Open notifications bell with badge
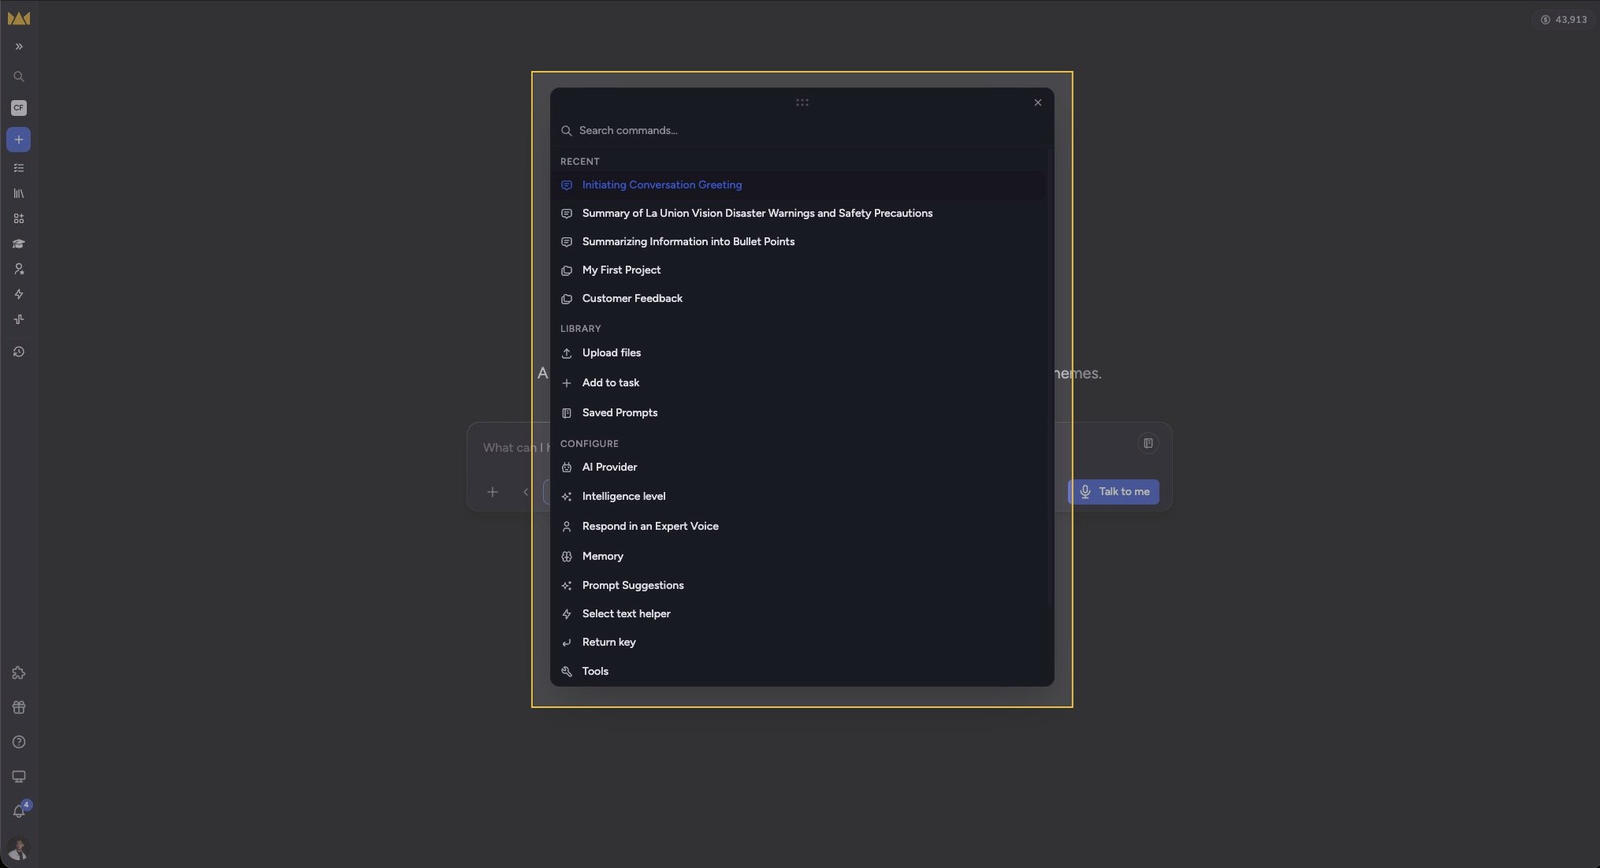1600x868 pixels. coord(19,811)
